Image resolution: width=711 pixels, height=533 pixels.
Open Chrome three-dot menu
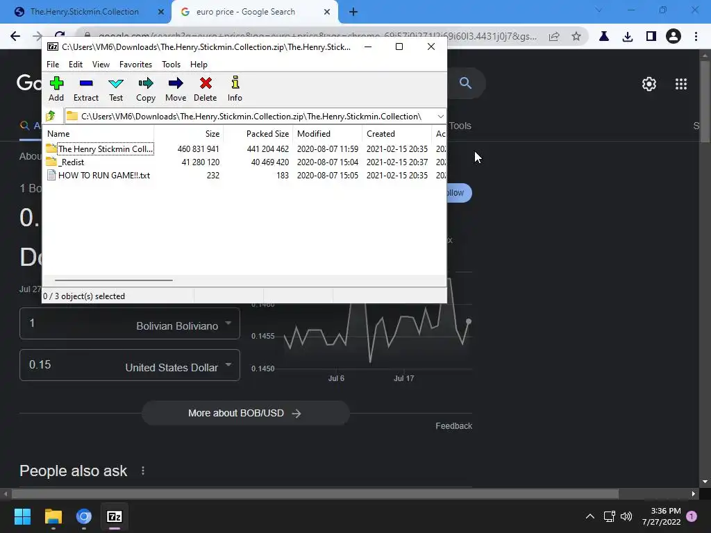click(696, 36)
